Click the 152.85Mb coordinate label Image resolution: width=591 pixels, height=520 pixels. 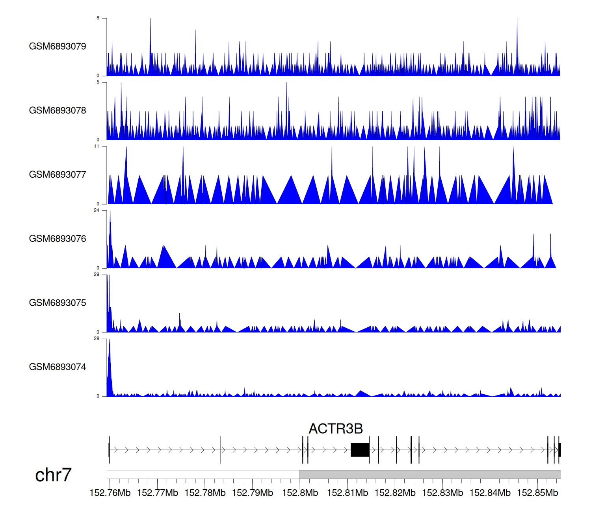[x=537, y=493]
